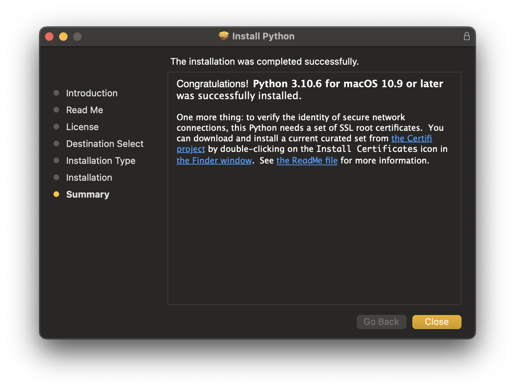Click the lock icon in title bar

tap(466, 36)
